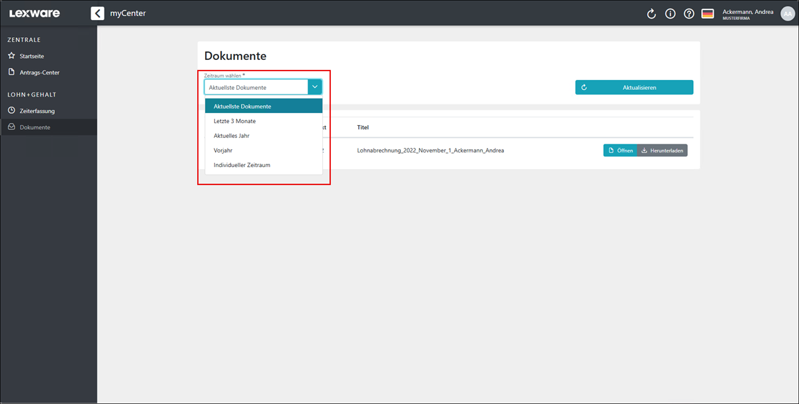Click Öffnen for the Lohnabrechnung document
This screenshot has width=799, height=404.
(620, 150)
